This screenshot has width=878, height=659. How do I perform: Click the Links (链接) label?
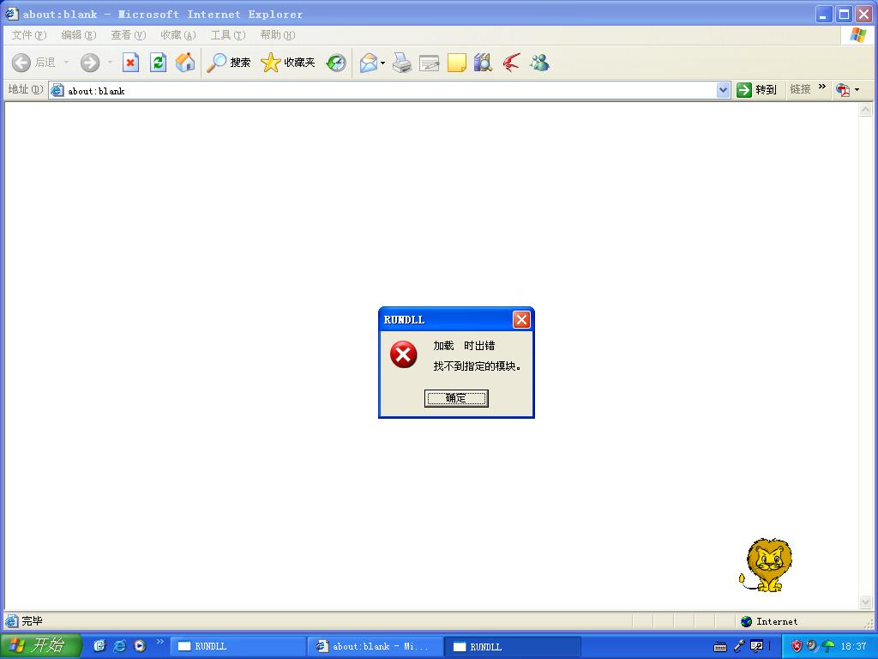pos(800,89)
